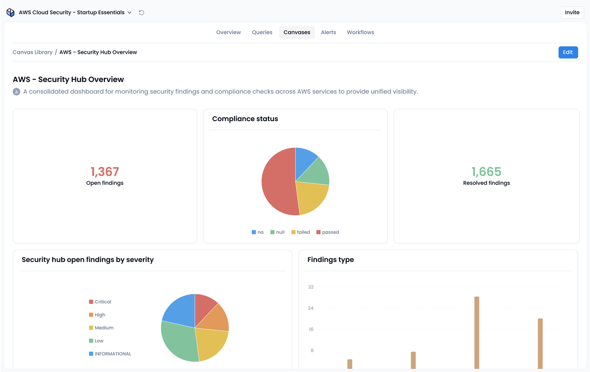Viewport: 590px width, 372px height.
Task: Click the Findings type card title
Action: click(x=330, y=259)
